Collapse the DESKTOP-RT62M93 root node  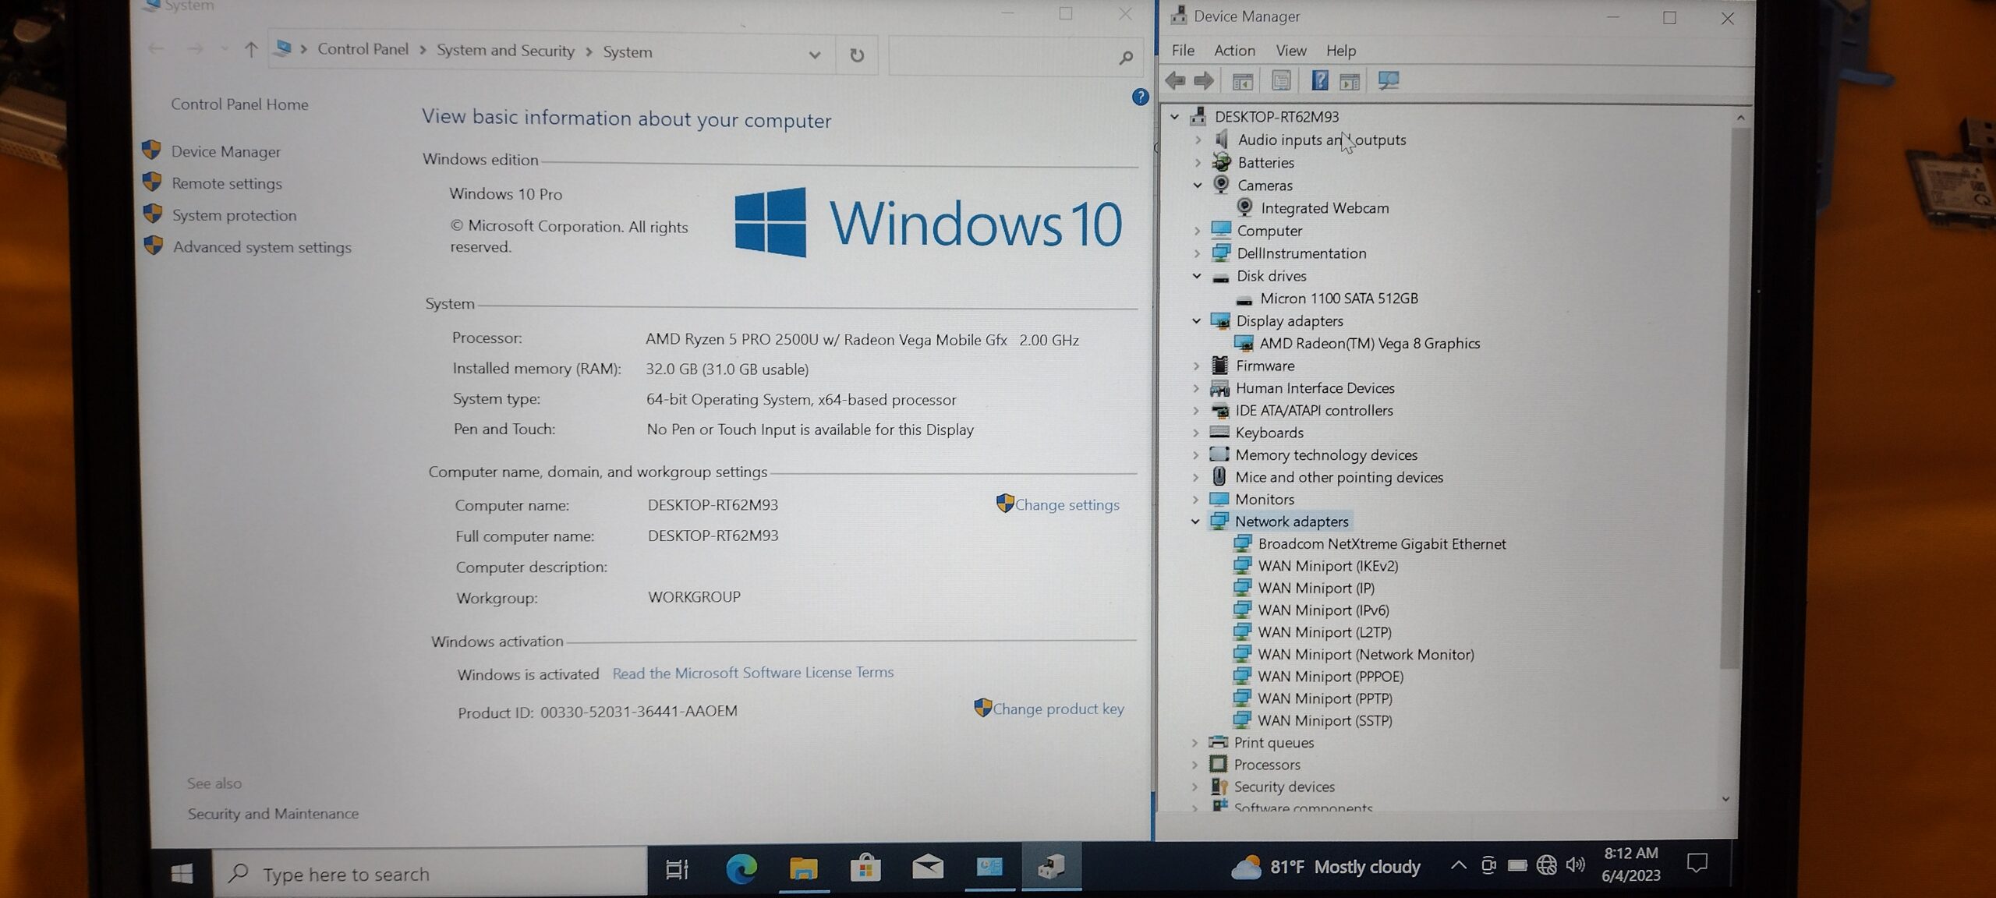click(x=1175, y=117)
